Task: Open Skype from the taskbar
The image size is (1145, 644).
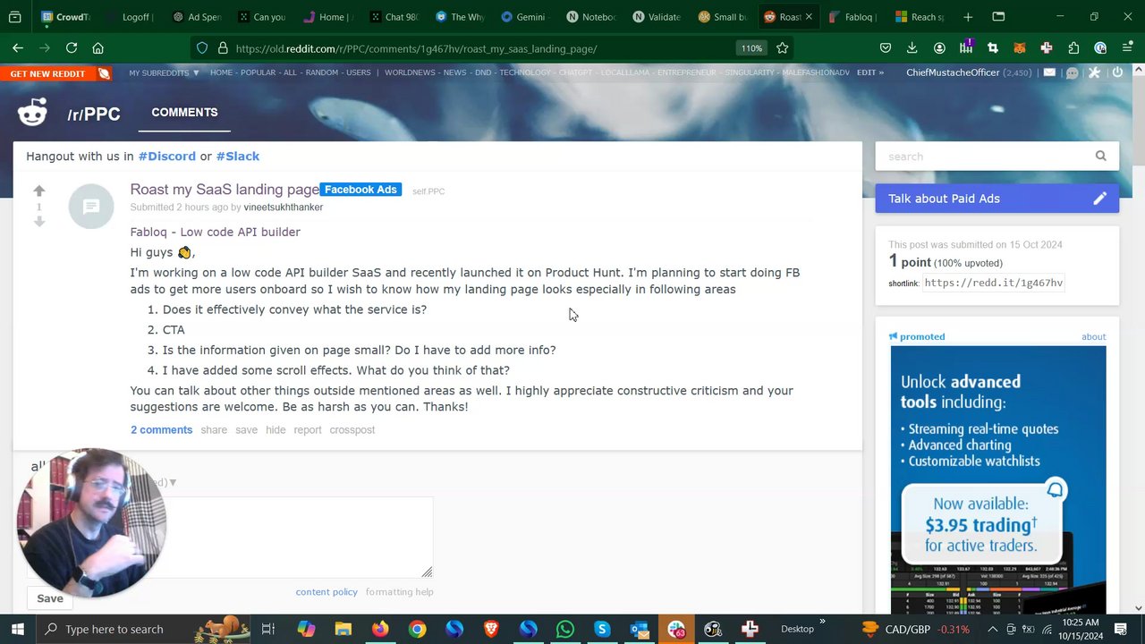Action: pos(602,629)
